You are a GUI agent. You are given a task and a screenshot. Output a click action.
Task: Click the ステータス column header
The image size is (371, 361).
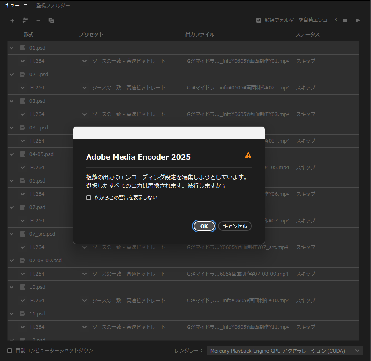point(307,35)
